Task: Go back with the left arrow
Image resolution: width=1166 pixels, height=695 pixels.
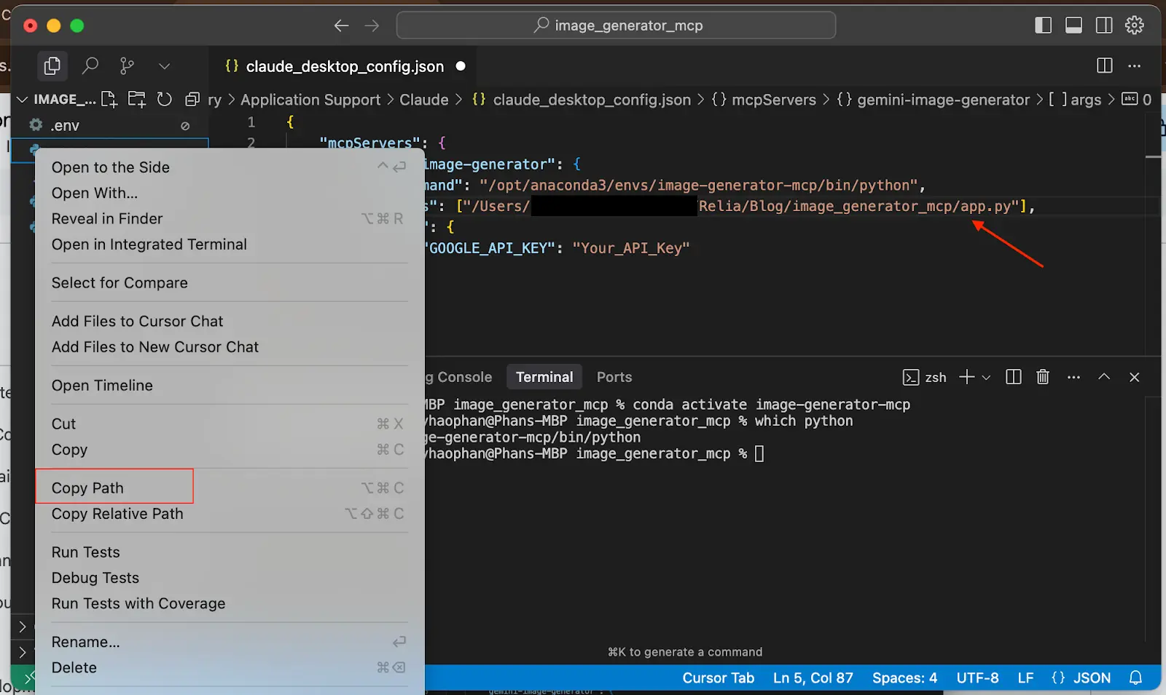Action: coord(341,26)
